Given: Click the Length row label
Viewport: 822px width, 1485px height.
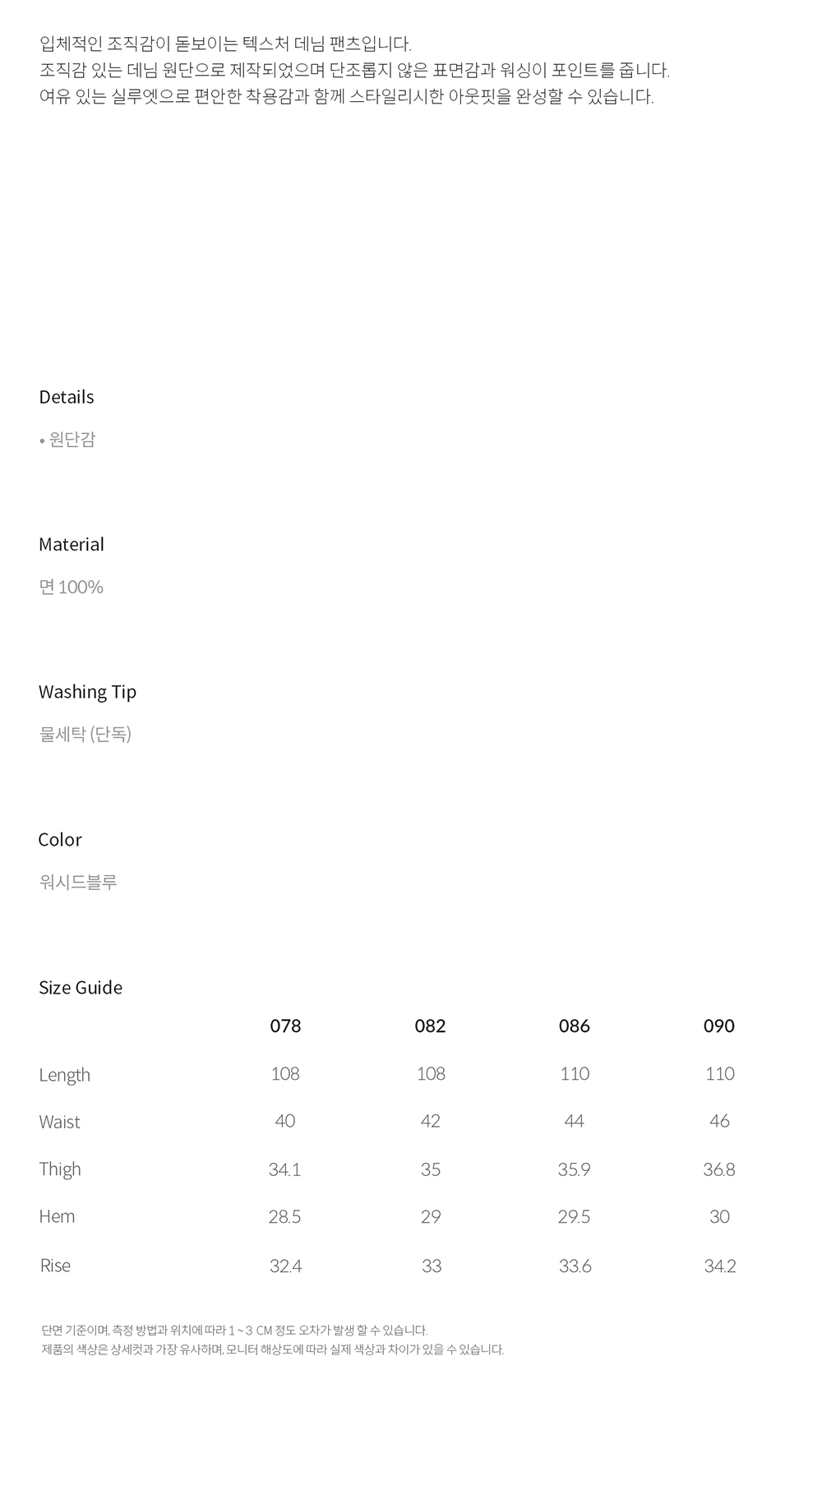Looking at the screenshot, I should (x=65, y=1074).
